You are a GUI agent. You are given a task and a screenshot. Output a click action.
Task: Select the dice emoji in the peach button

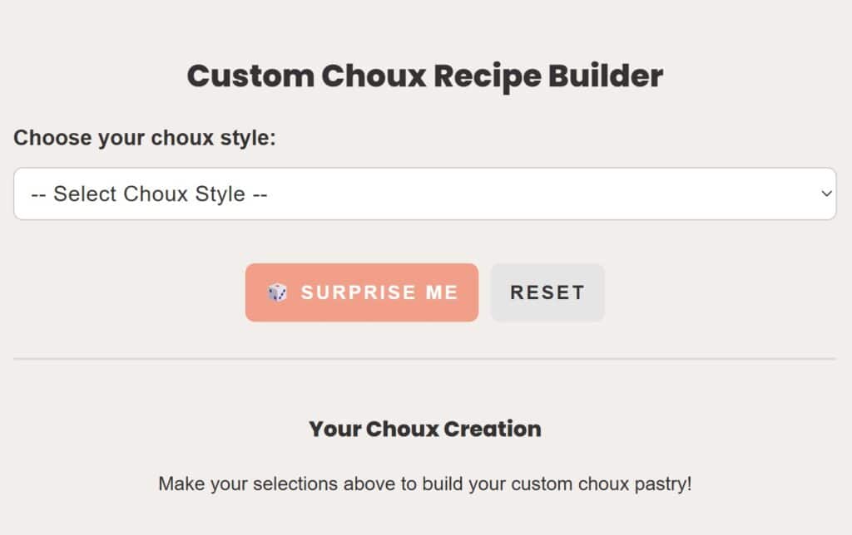coord(279,292)
